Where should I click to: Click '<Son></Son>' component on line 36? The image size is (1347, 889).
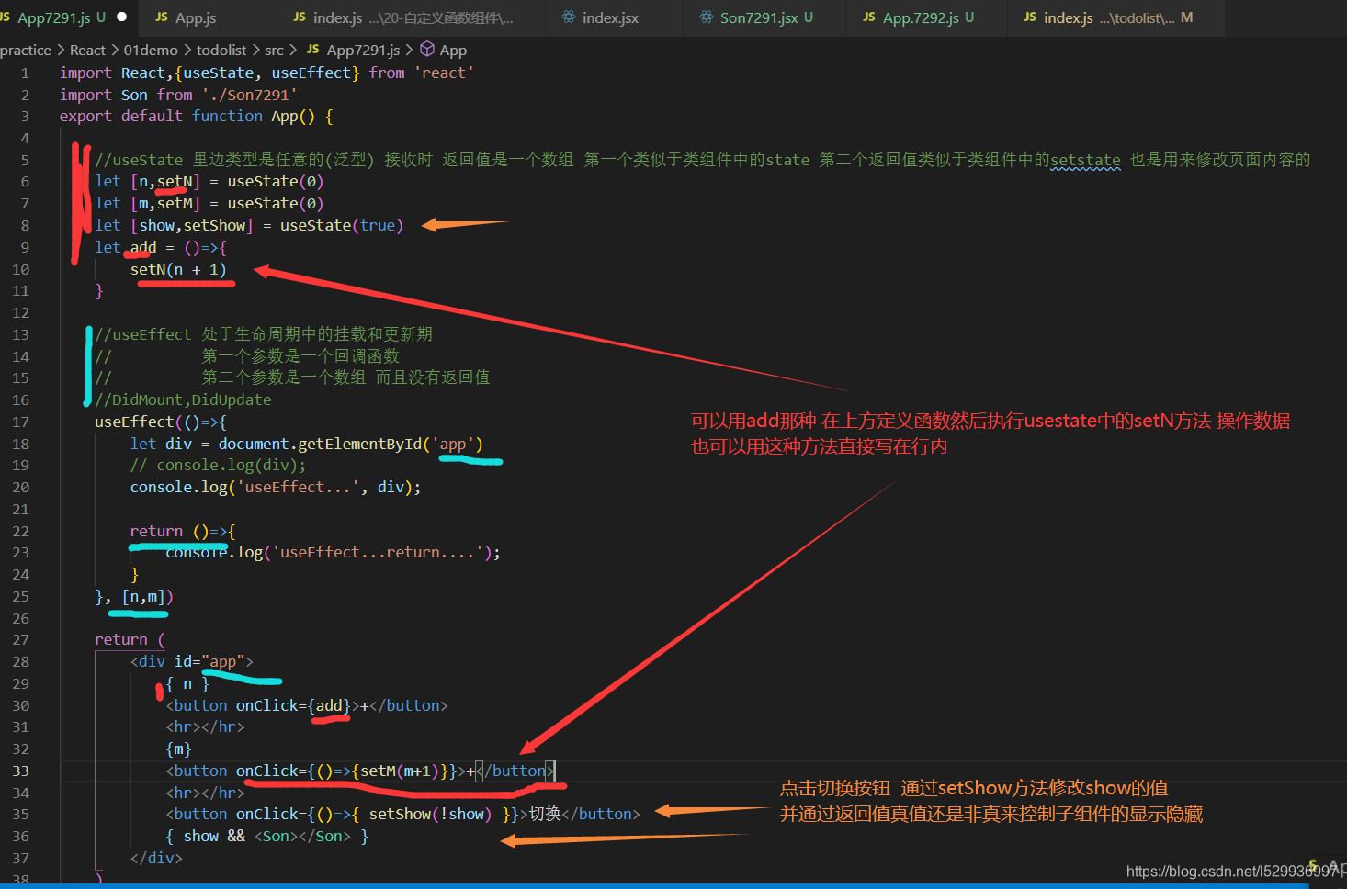(302, 836)
